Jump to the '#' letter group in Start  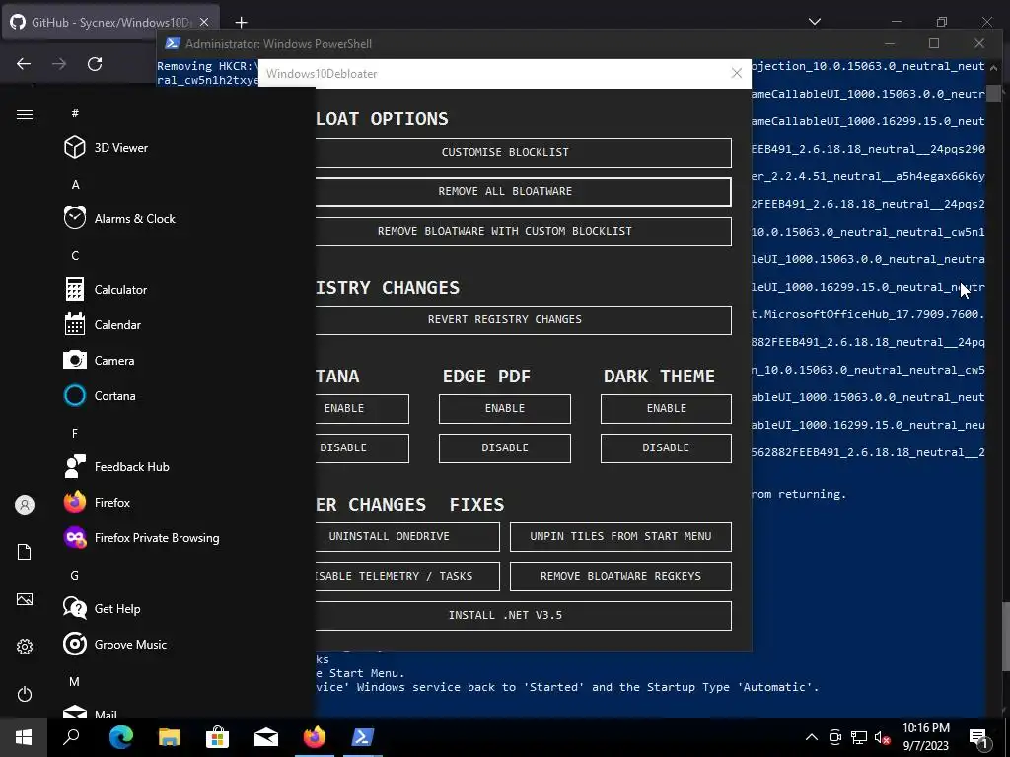click(75, 113)
